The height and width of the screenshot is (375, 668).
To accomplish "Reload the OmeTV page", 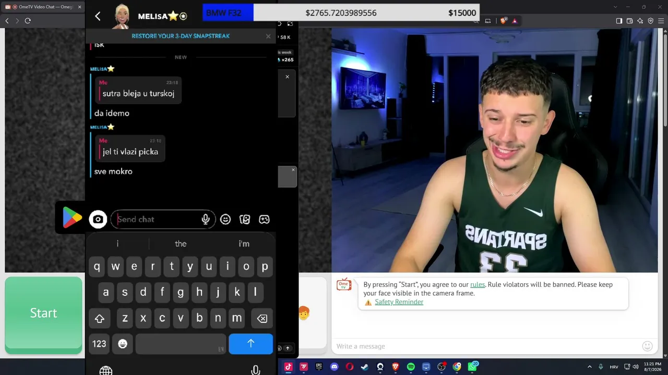I will [28, 21].
